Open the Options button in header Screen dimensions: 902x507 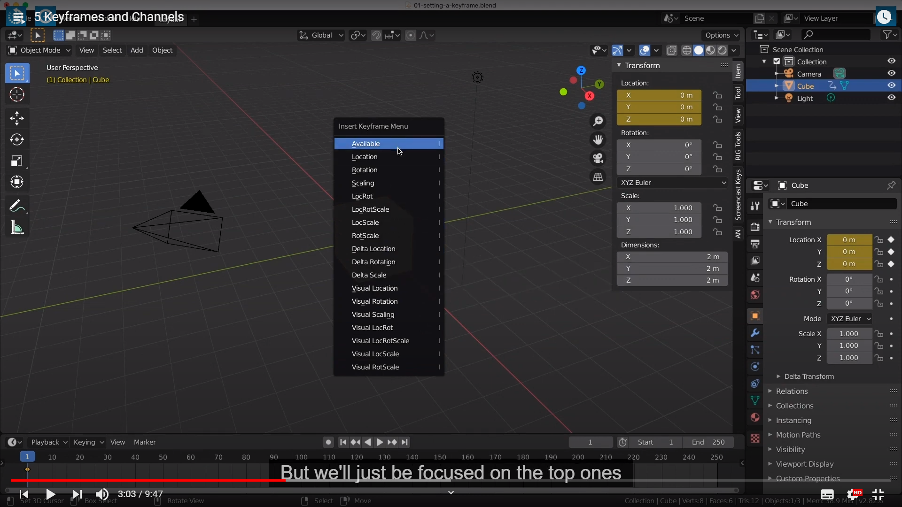point(721,35)
